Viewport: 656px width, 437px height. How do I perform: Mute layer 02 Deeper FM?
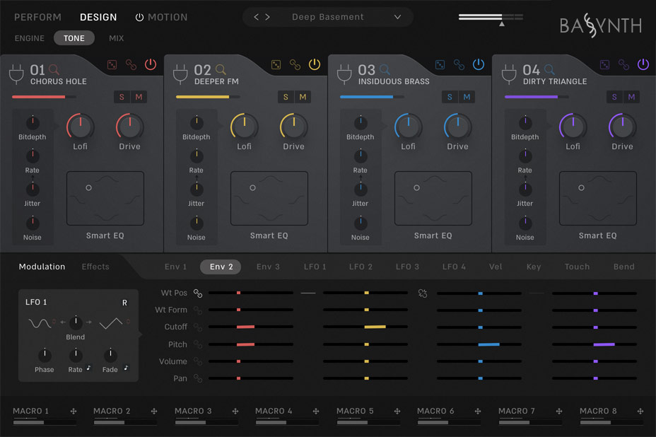(x=302, y=97)
